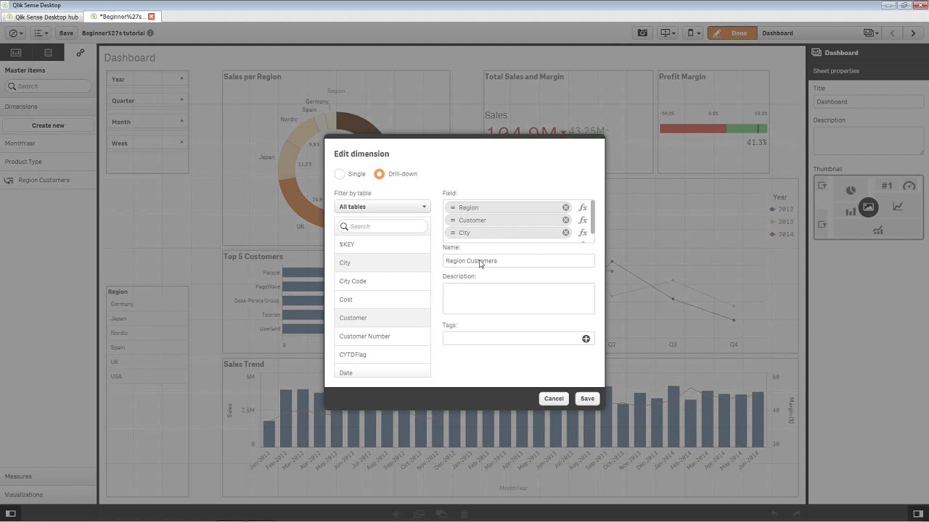Select the Single dimension radio button
The width and height of the screenshot is (929, 522).
[340, 174]
